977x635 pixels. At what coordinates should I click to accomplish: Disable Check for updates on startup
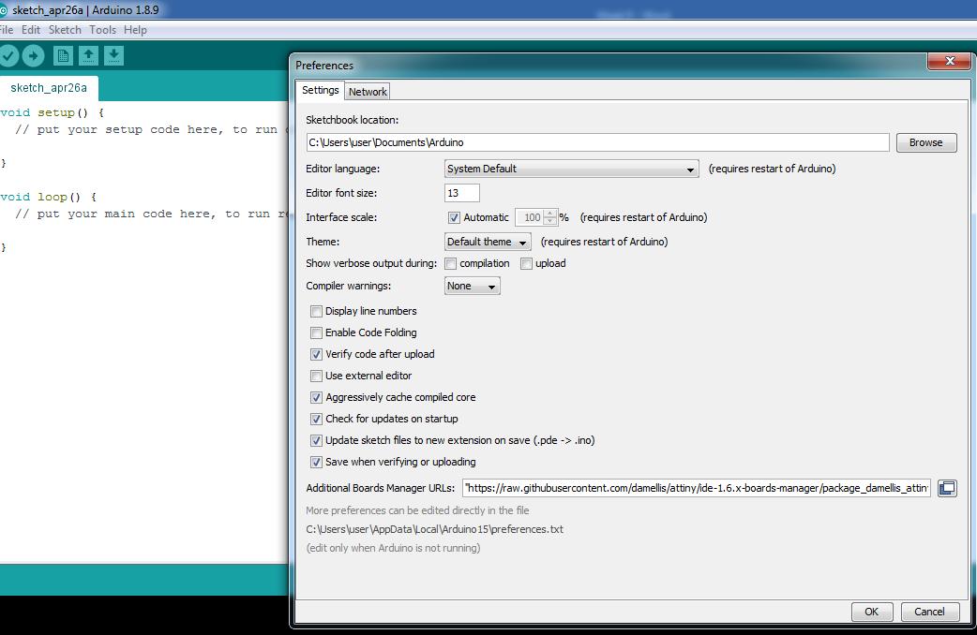[317, 419]
